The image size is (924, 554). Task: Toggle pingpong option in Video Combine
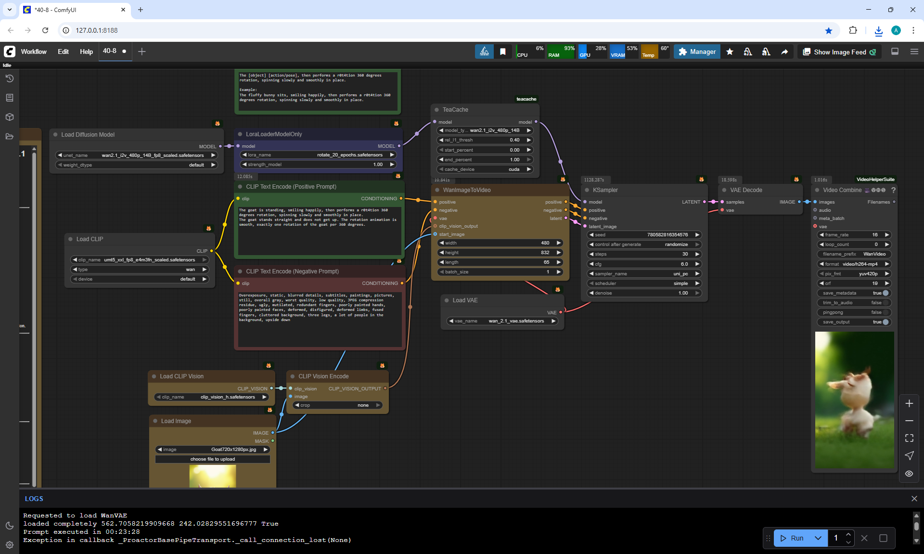(x=885, y=312)
